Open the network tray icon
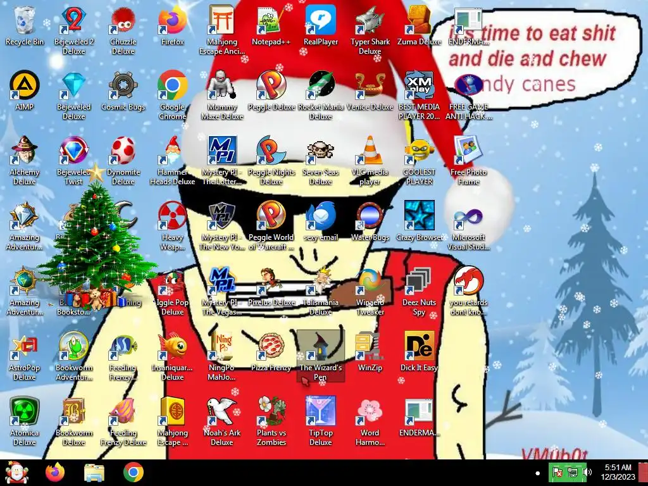This screenshot has width=648, height=486. point(572,472)
